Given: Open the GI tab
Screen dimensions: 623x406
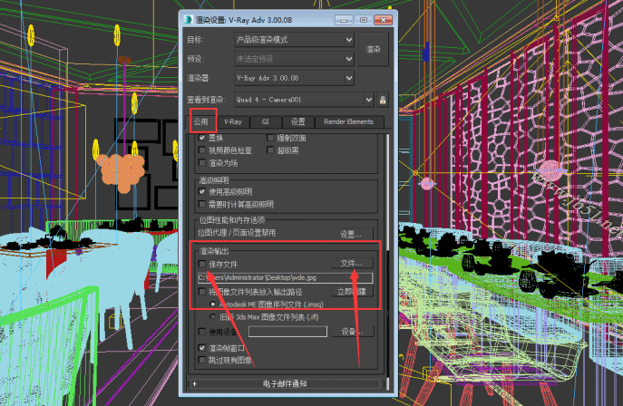Looking at the screenshot, I should 265,121.
